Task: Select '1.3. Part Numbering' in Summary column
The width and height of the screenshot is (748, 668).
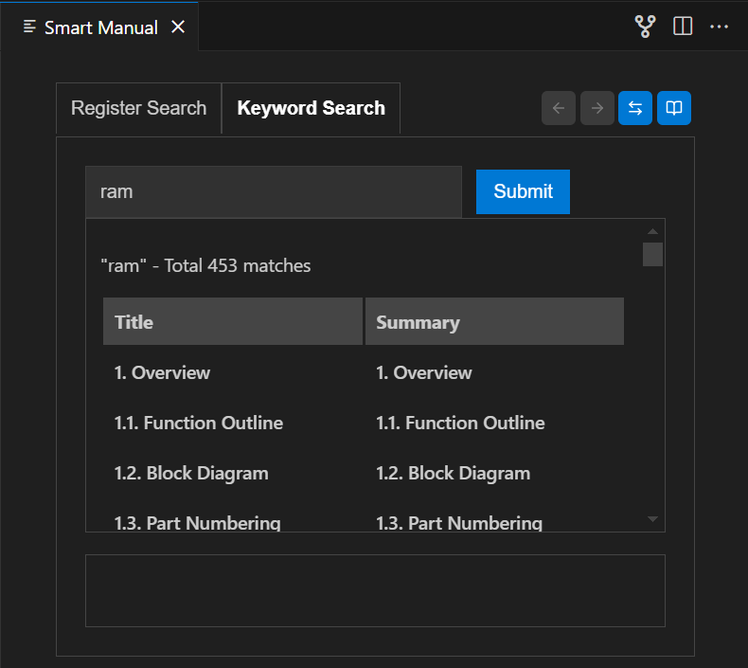Action: (459, 523)
